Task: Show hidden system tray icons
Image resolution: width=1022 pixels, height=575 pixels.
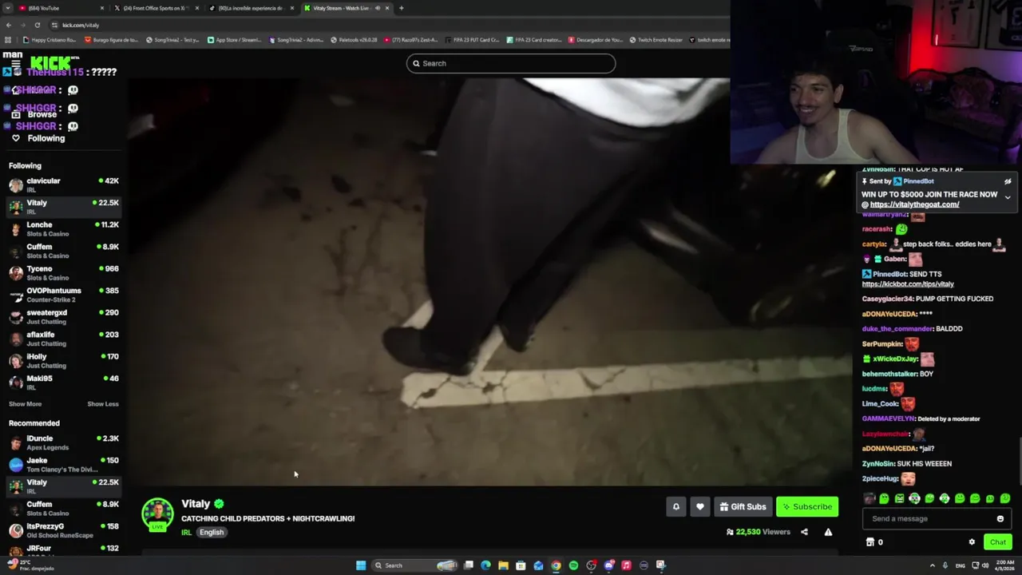Action: (932, 565)
